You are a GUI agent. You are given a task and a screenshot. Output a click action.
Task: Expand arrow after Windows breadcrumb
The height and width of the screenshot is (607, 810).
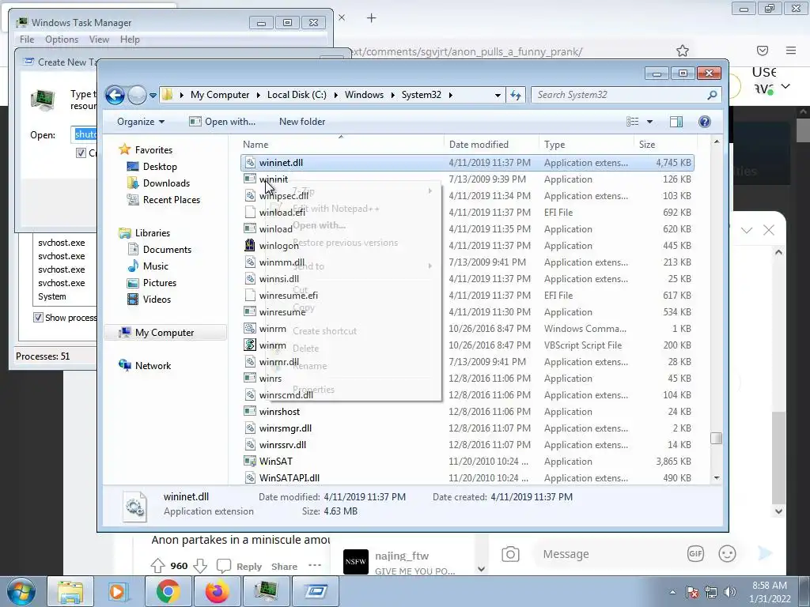(393, 95)
